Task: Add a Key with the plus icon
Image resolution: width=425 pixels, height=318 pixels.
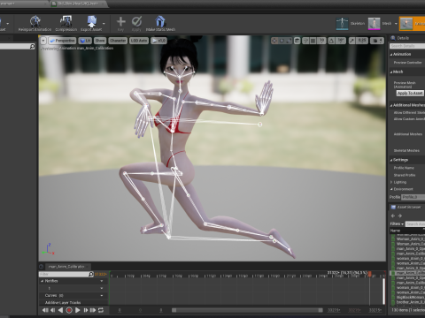Action: (120, 21)
